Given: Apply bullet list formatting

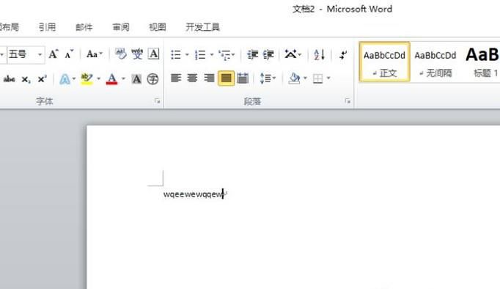Looking at the screenshot, I should (x=176, y=54).
